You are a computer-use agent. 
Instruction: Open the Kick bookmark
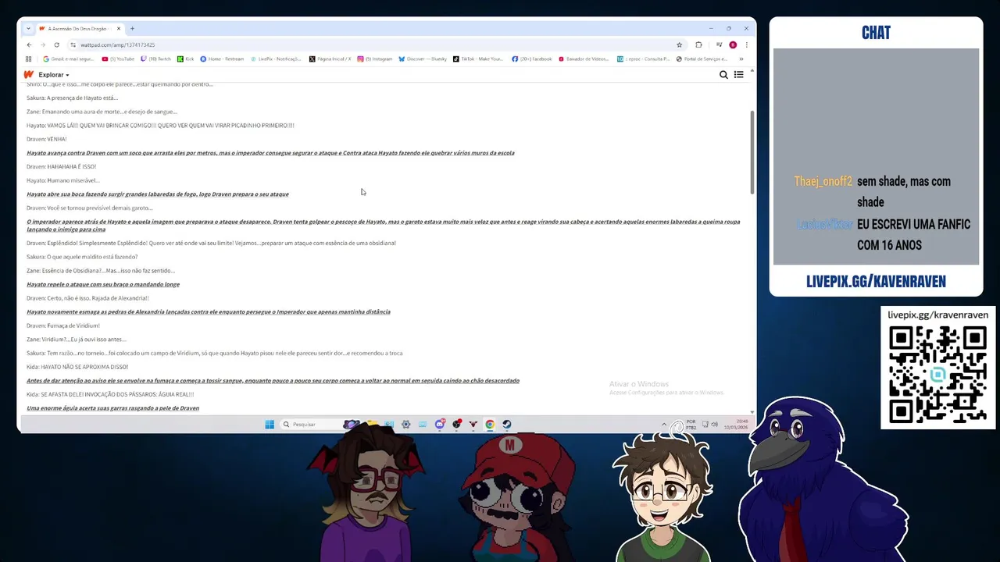pyautogui.click(x=185, y=59)
